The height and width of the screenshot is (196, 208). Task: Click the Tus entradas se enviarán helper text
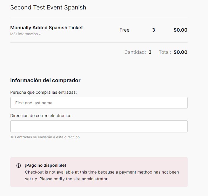click(x=45, y=137)
